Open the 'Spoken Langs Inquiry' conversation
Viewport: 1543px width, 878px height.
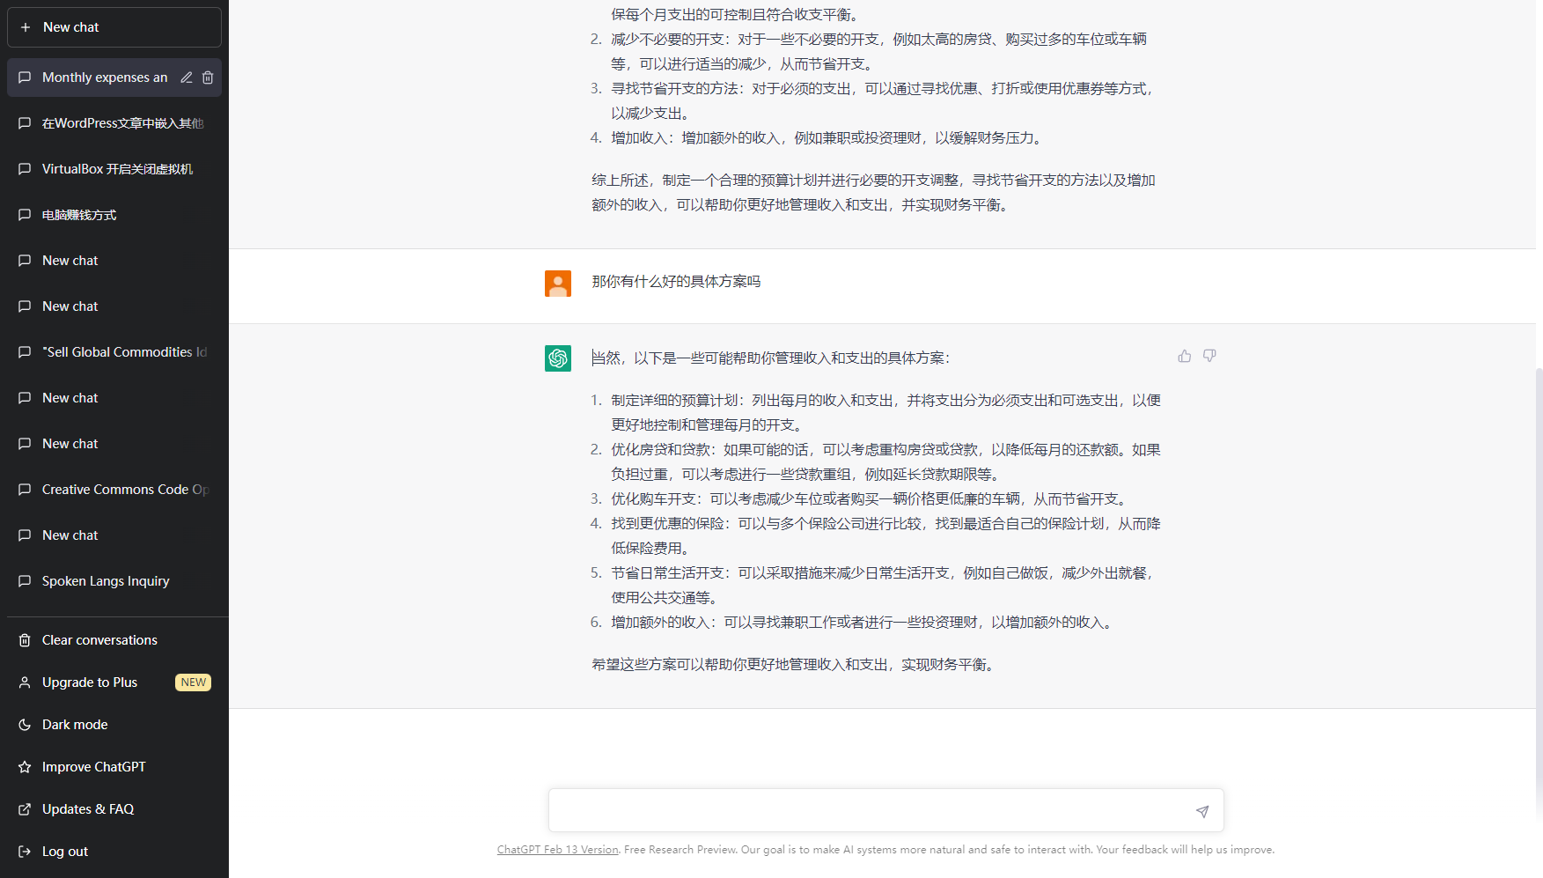106,580
